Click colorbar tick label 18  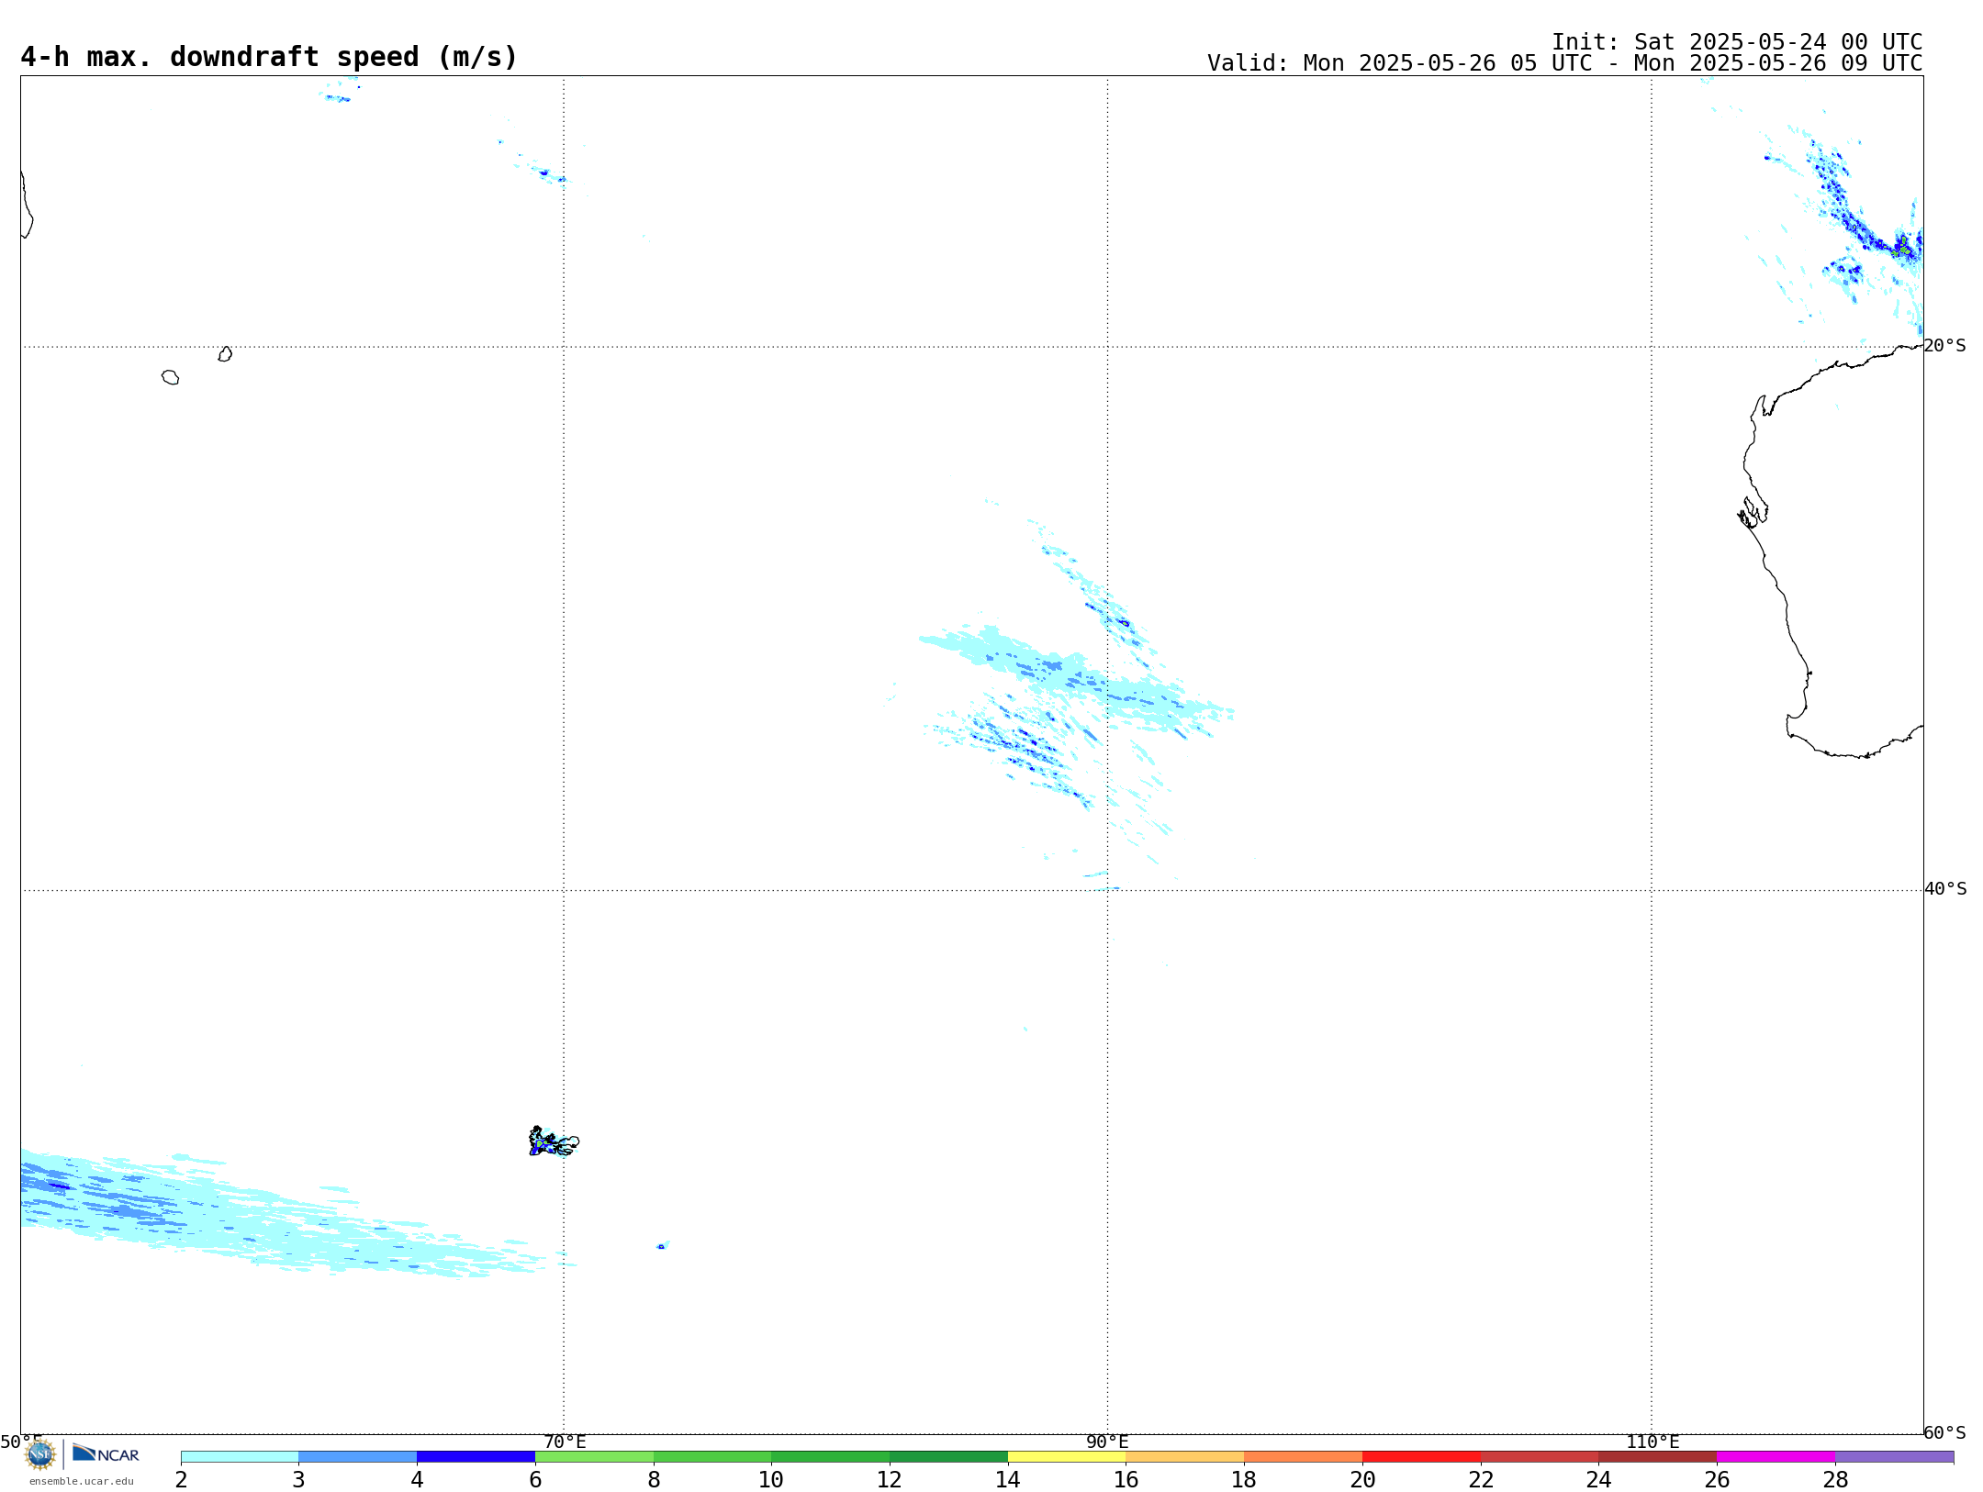point(1244,1479)
